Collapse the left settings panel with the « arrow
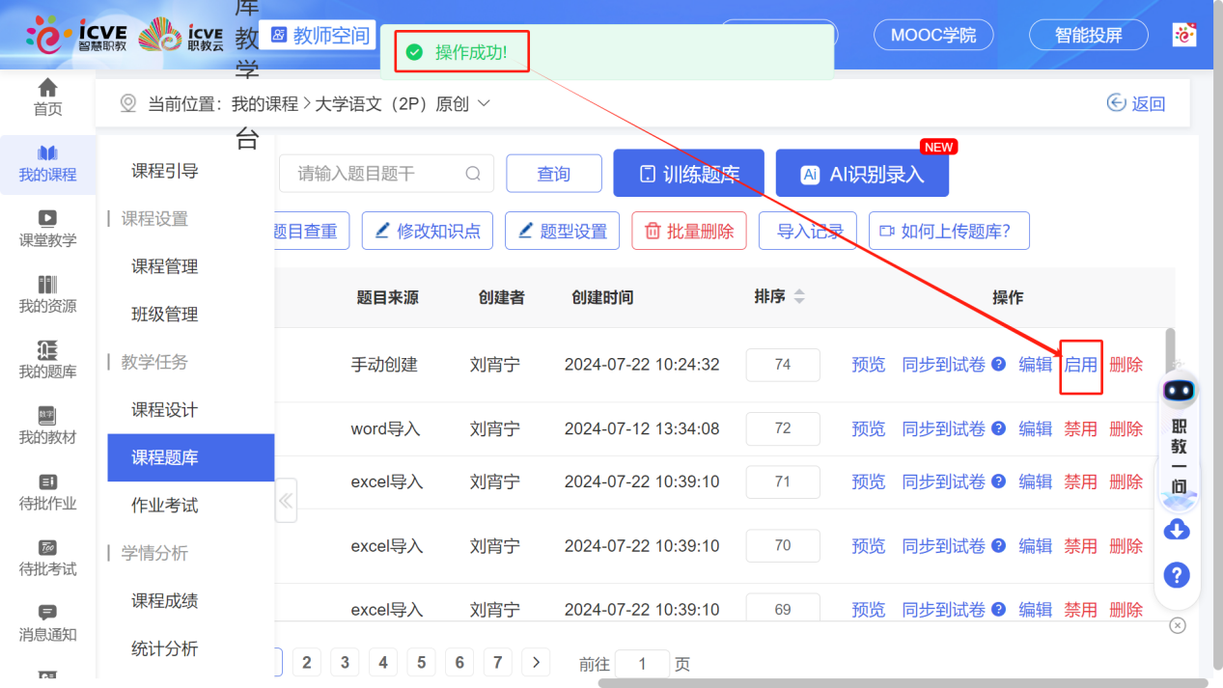1223x688 pixels. (x=286, y=501)
